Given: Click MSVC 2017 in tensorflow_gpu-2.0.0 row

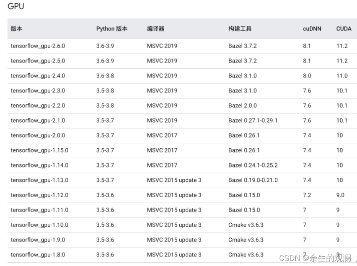Looking at the screenshot, I should tap(162, 135).
